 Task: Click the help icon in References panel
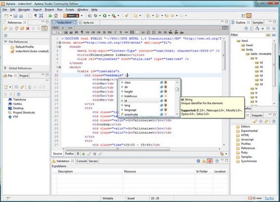(x=5, y=36)
